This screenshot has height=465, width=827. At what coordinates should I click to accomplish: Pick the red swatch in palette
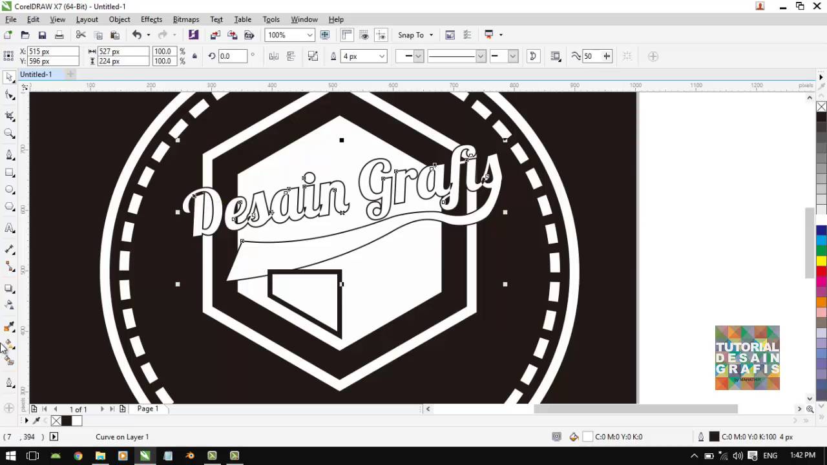point(821,271)
